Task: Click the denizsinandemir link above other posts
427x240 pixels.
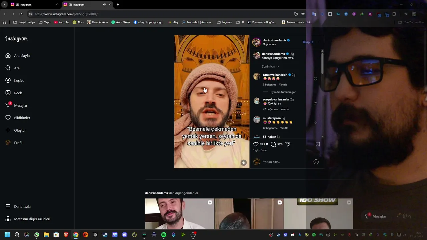Action: click(x=157, y=193)
